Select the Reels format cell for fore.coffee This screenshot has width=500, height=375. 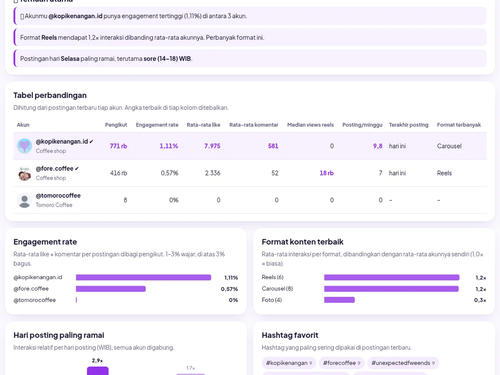tap(445, 173)
